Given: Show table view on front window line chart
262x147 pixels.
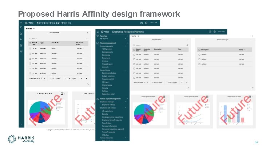Looking at the screenshot, I should click(x=207, y=97).
